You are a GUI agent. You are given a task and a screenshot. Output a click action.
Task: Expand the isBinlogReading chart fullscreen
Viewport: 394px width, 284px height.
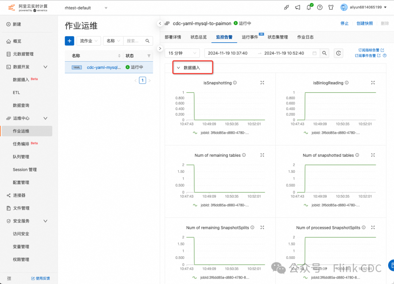coord(373,83)
